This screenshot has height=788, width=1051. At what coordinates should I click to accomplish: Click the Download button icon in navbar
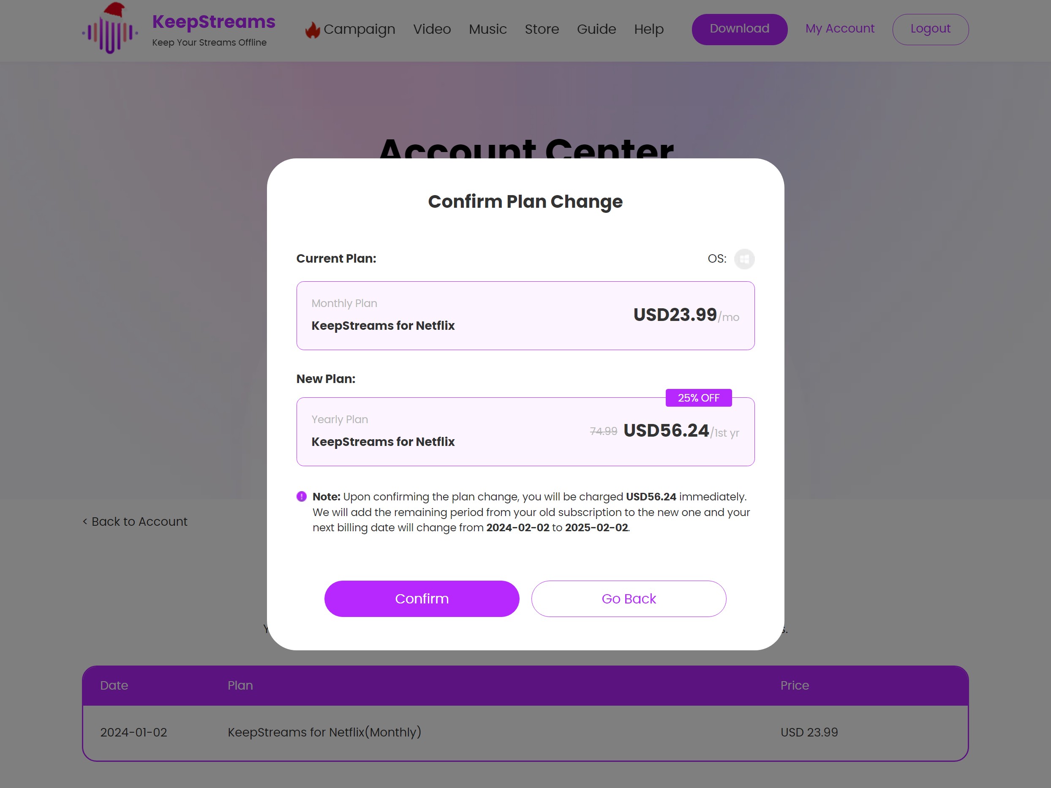pos(739,29)
